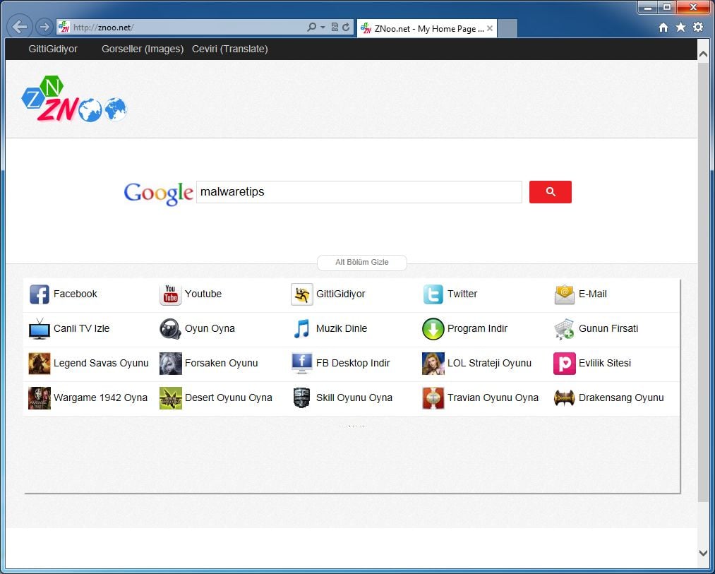Open browser Tools gear icon
The image size is (715, 574).
click(x=698, y=28)
